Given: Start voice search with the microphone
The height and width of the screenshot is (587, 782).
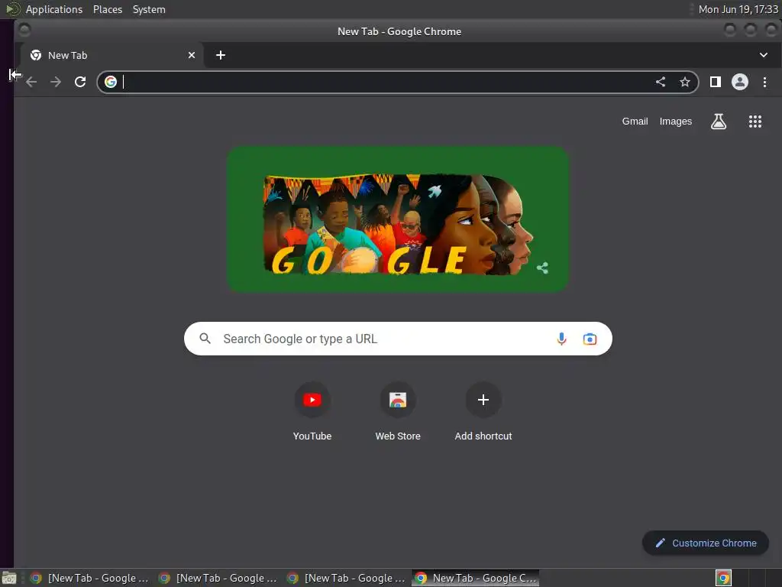Looking at the screenshot, I should click(561, 339).
